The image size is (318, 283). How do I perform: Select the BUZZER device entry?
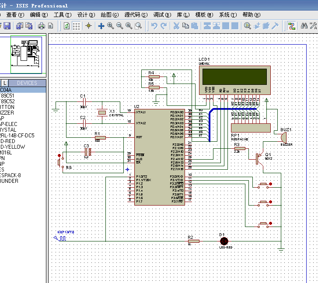coord(23,112)
